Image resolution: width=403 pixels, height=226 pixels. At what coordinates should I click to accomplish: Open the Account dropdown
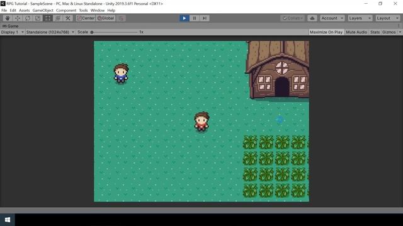pyautogui.click(x=332, y=18)
